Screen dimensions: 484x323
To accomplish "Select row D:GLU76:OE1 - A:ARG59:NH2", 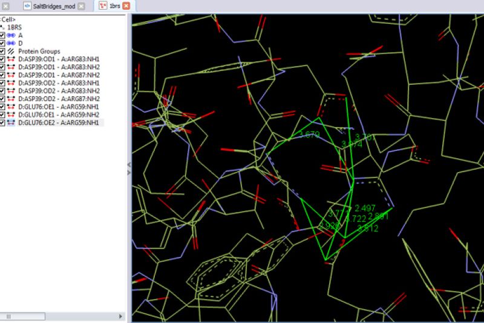I will click(59, 115).
